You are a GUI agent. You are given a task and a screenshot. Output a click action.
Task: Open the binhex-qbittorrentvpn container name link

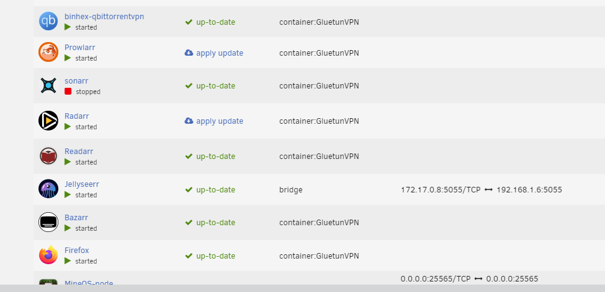[x=104, y=17]
